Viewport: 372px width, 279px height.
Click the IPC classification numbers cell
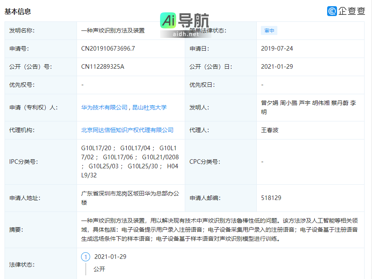click(130, 162)
